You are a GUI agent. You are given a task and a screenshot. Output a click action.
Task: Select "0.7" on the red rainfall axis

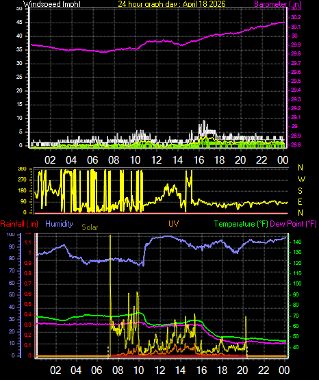(x=28, y=283)
